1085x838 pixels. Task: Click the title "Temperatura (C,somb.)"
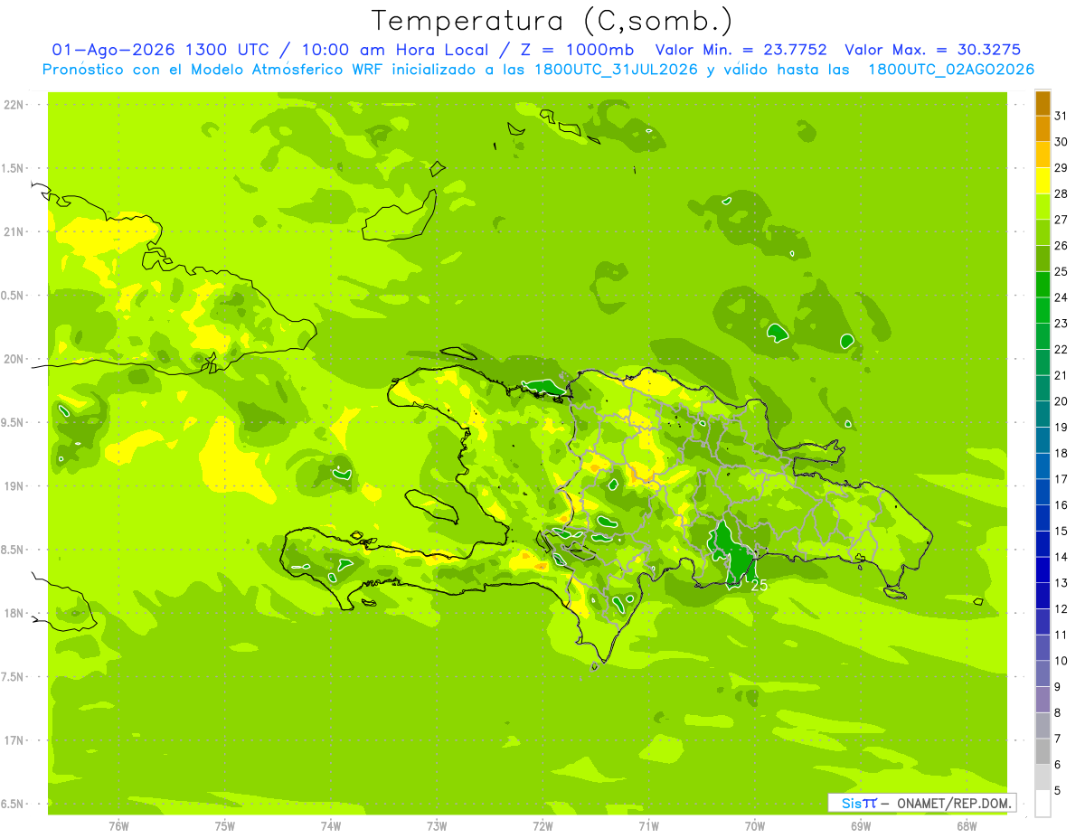552,21
